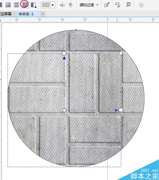
Task: Click the round rotation handle of the fill
Action: (x=121, y=53)
